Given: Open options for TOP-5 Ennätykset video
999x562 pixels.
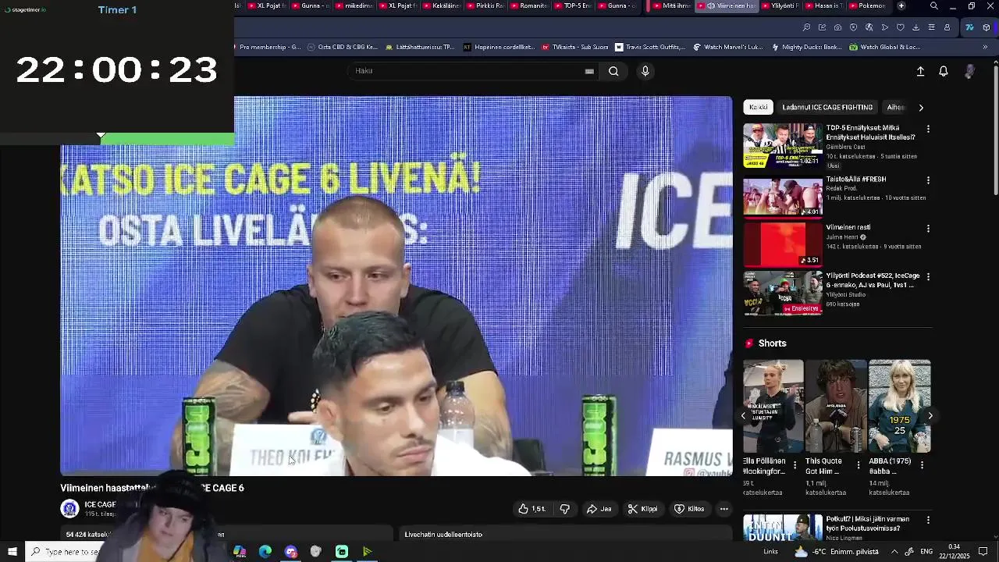Looking at the screenshot, I should (928, 129).
